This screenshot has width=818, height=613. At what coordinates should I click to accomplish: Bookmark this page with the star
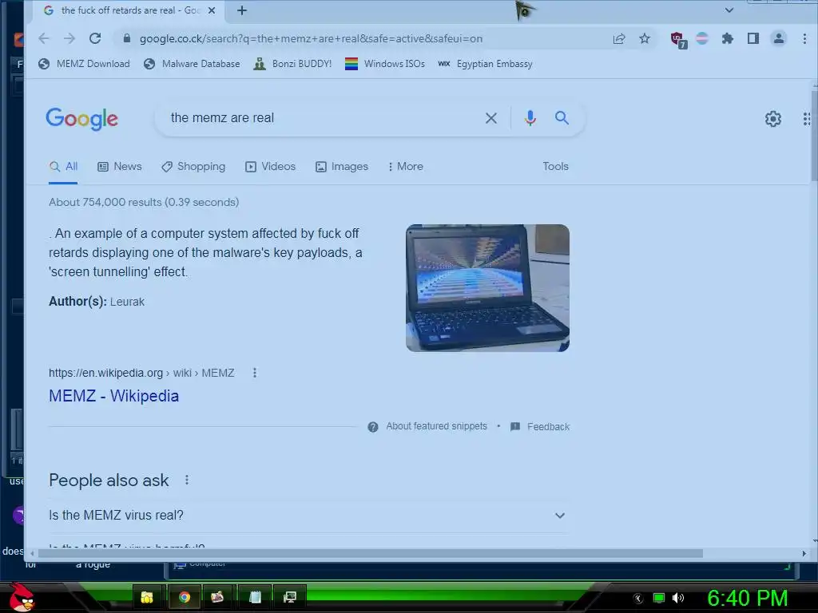645,38
